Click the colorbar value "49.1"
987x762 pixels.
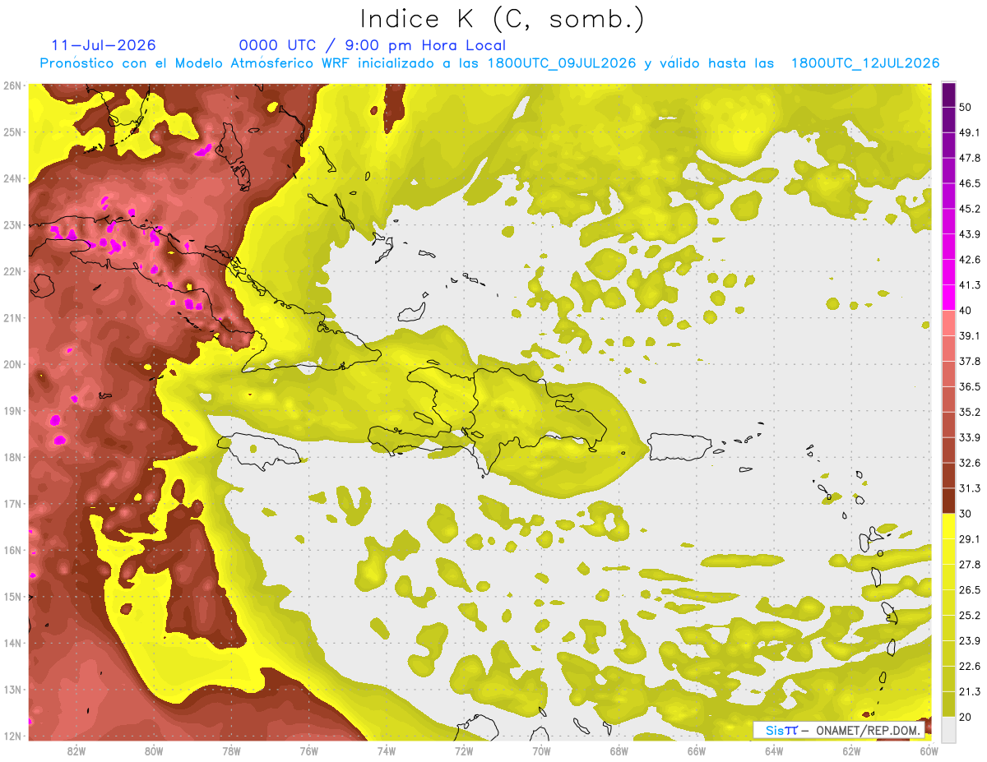[x=970, y=132]
